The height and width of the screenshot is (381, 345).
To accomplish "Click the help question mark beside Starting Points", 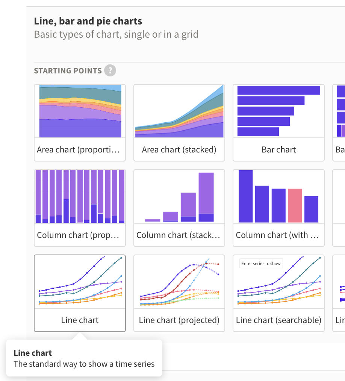I will (x=110, y=71).
